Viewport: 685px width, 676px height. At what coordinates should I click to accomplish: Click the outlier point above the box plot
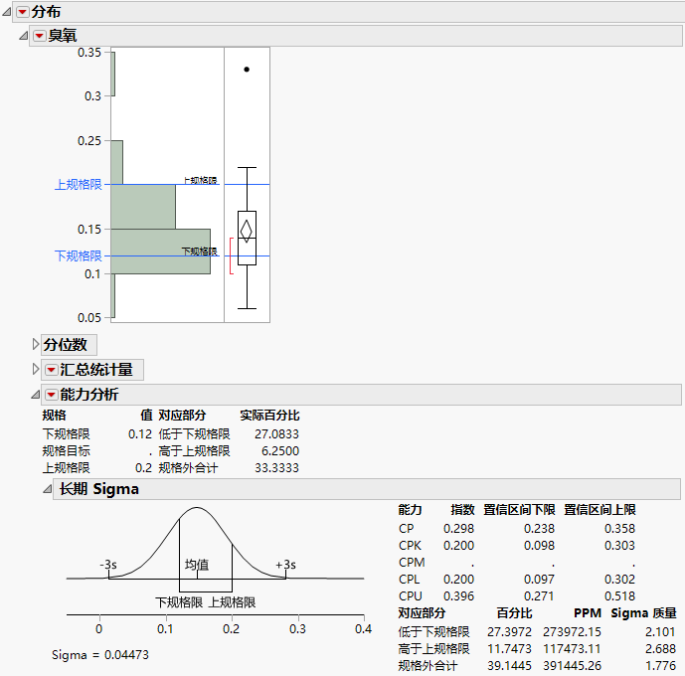coord(247,70)
